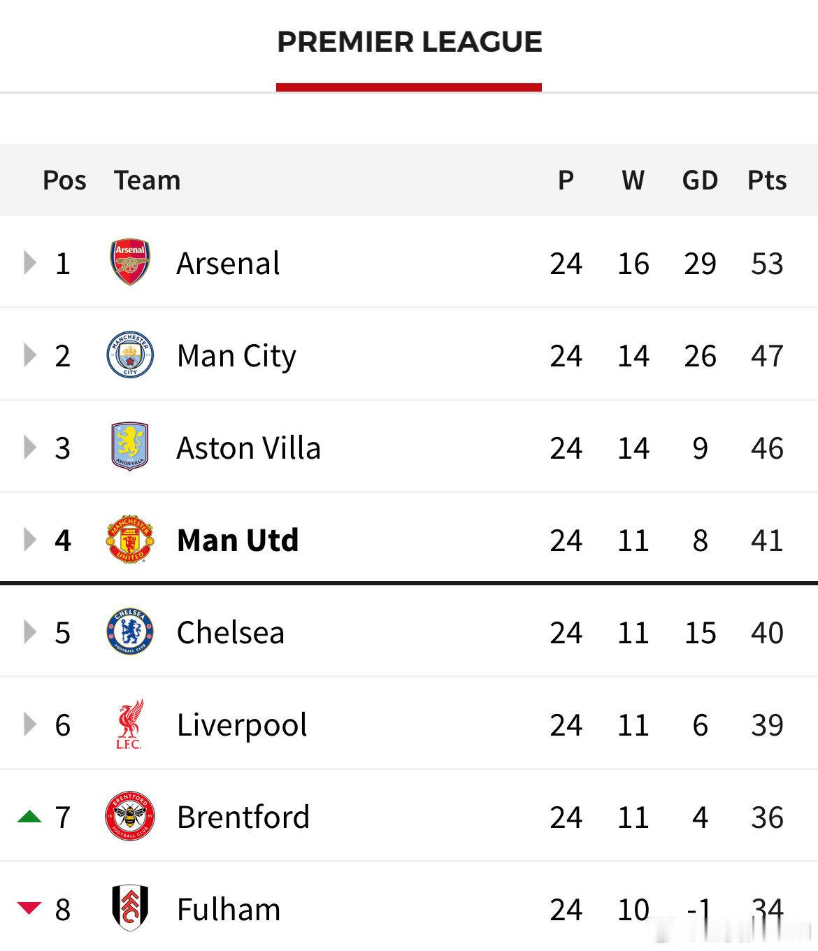Screen dimensions: 818x951
Task: Select the Premier League tab heading
Action: (x=409, y=42)
